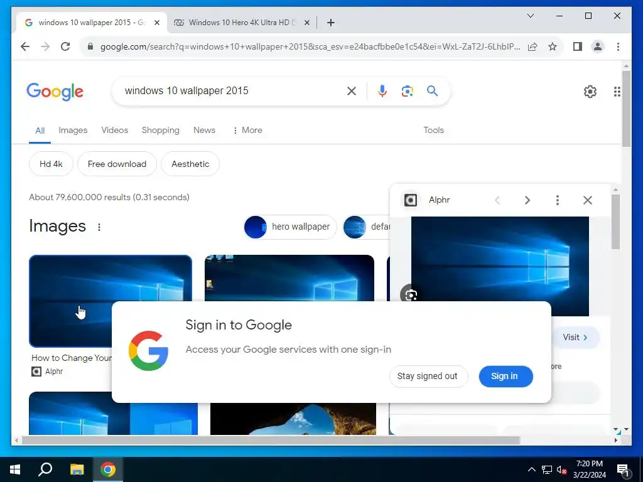Image resolution: width=643 pixels, height=482 pixels.
Task: Click the horizontal scrollbar at page bottom
Action: [x=271, y=440]
